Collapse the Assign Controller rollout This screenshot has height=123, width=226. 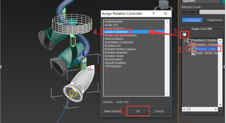pyautogui.click(x=183, y=29)
